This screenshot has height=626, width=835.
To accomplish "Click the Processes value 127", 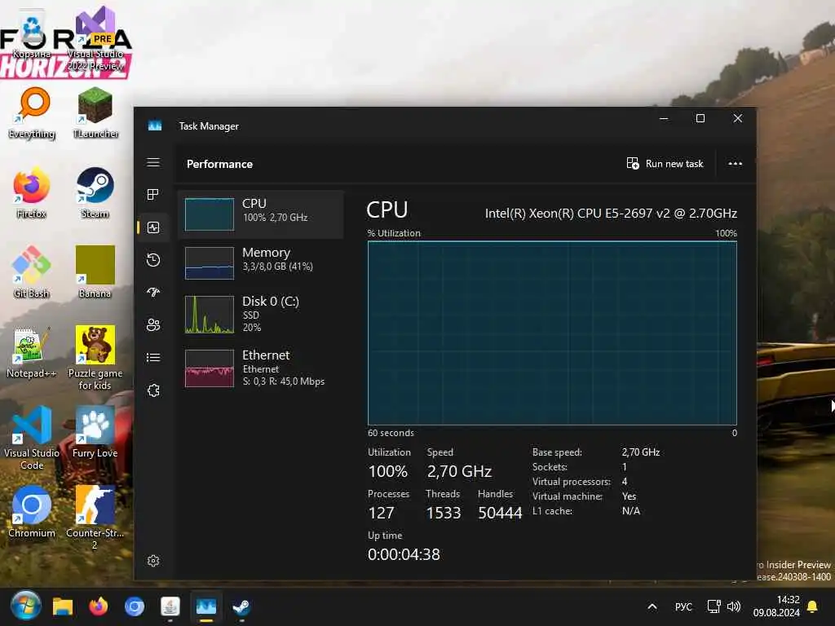I will click(381, 513).
